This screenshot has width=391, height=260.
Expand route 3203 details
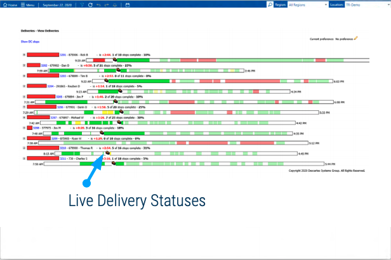pyautogui.click(x=24, y=75)
